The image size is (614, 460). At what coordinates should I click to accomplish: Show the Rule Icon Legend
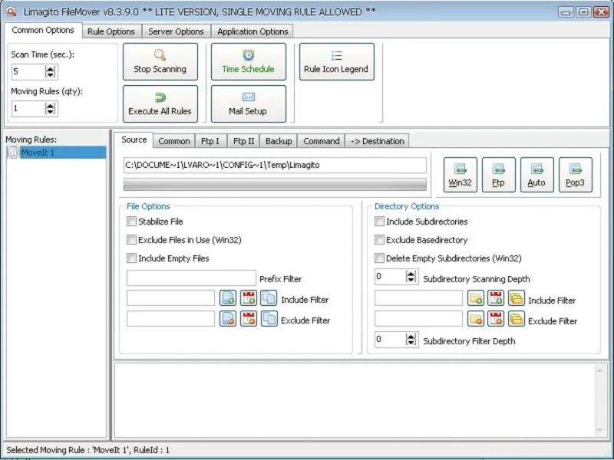coord(337,62)
